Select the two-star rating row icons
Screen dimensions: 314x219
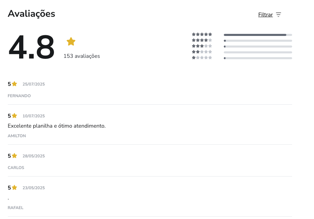202,52
